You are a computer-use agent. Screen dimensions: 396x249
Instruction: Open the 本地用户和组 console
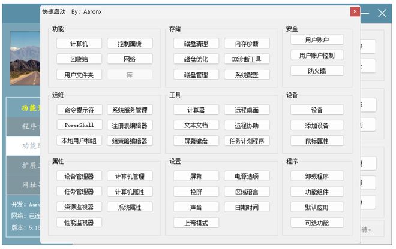click(x=79, y=141)
